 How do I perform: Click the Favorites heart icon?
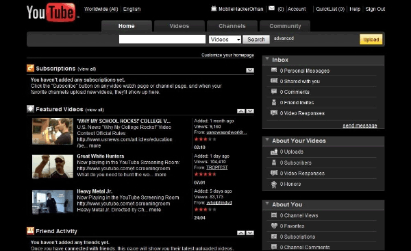point(274,226)
